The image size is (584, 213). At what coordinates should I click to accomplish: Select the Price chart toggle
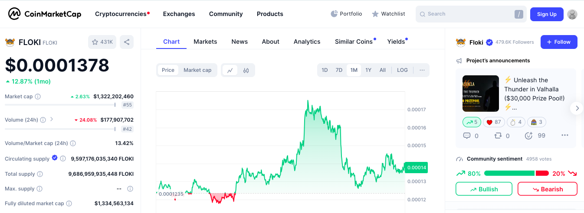point(168,70)
